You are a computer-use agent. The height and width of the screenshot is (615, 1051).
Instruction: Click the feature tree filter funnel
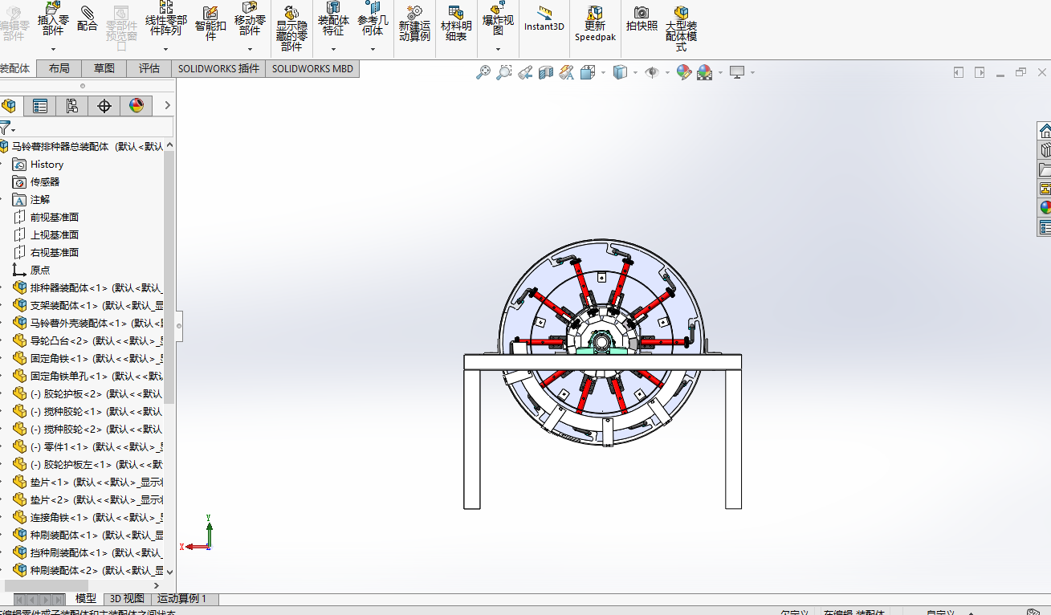(x=6, y=128)
